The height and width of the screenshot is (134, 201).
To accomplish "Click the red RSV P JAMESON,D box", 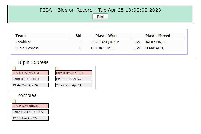I will pyautogui.click(x=30, y=106).
